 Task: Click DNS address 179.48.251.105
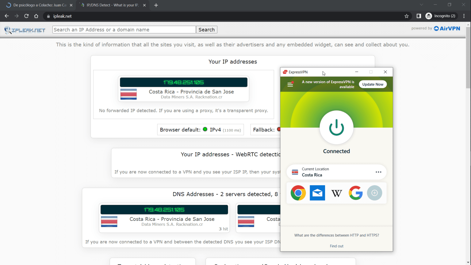(164, 209)
